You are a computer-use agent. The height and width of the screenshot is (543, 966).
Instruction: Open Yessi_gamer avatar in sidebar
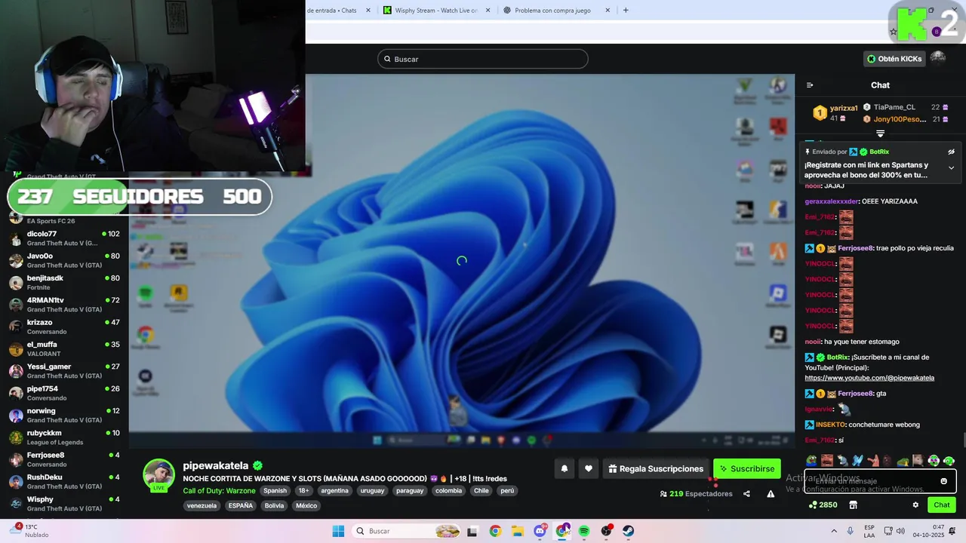[16, 371]
